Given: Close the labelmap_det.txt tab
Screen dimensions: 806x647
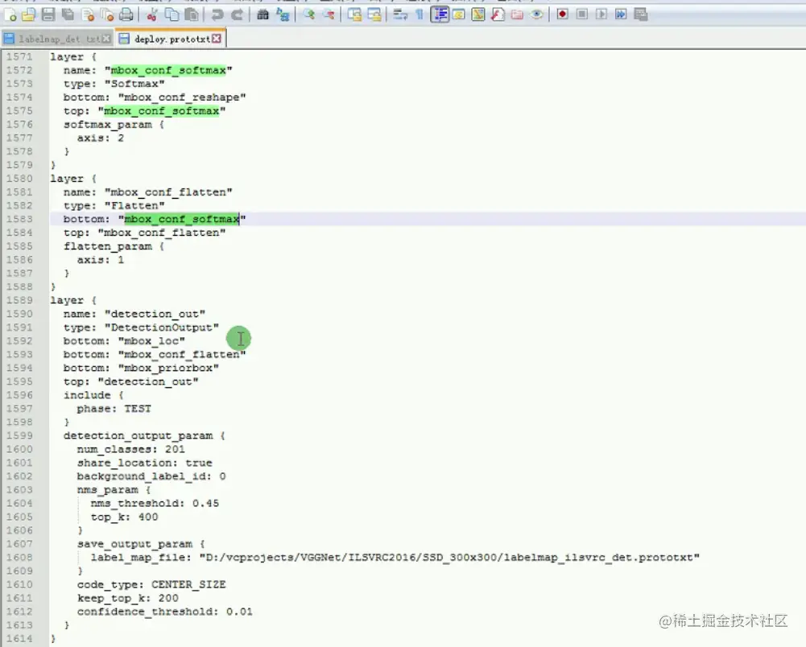Looking at the screenshot, I should click(106, 39).
